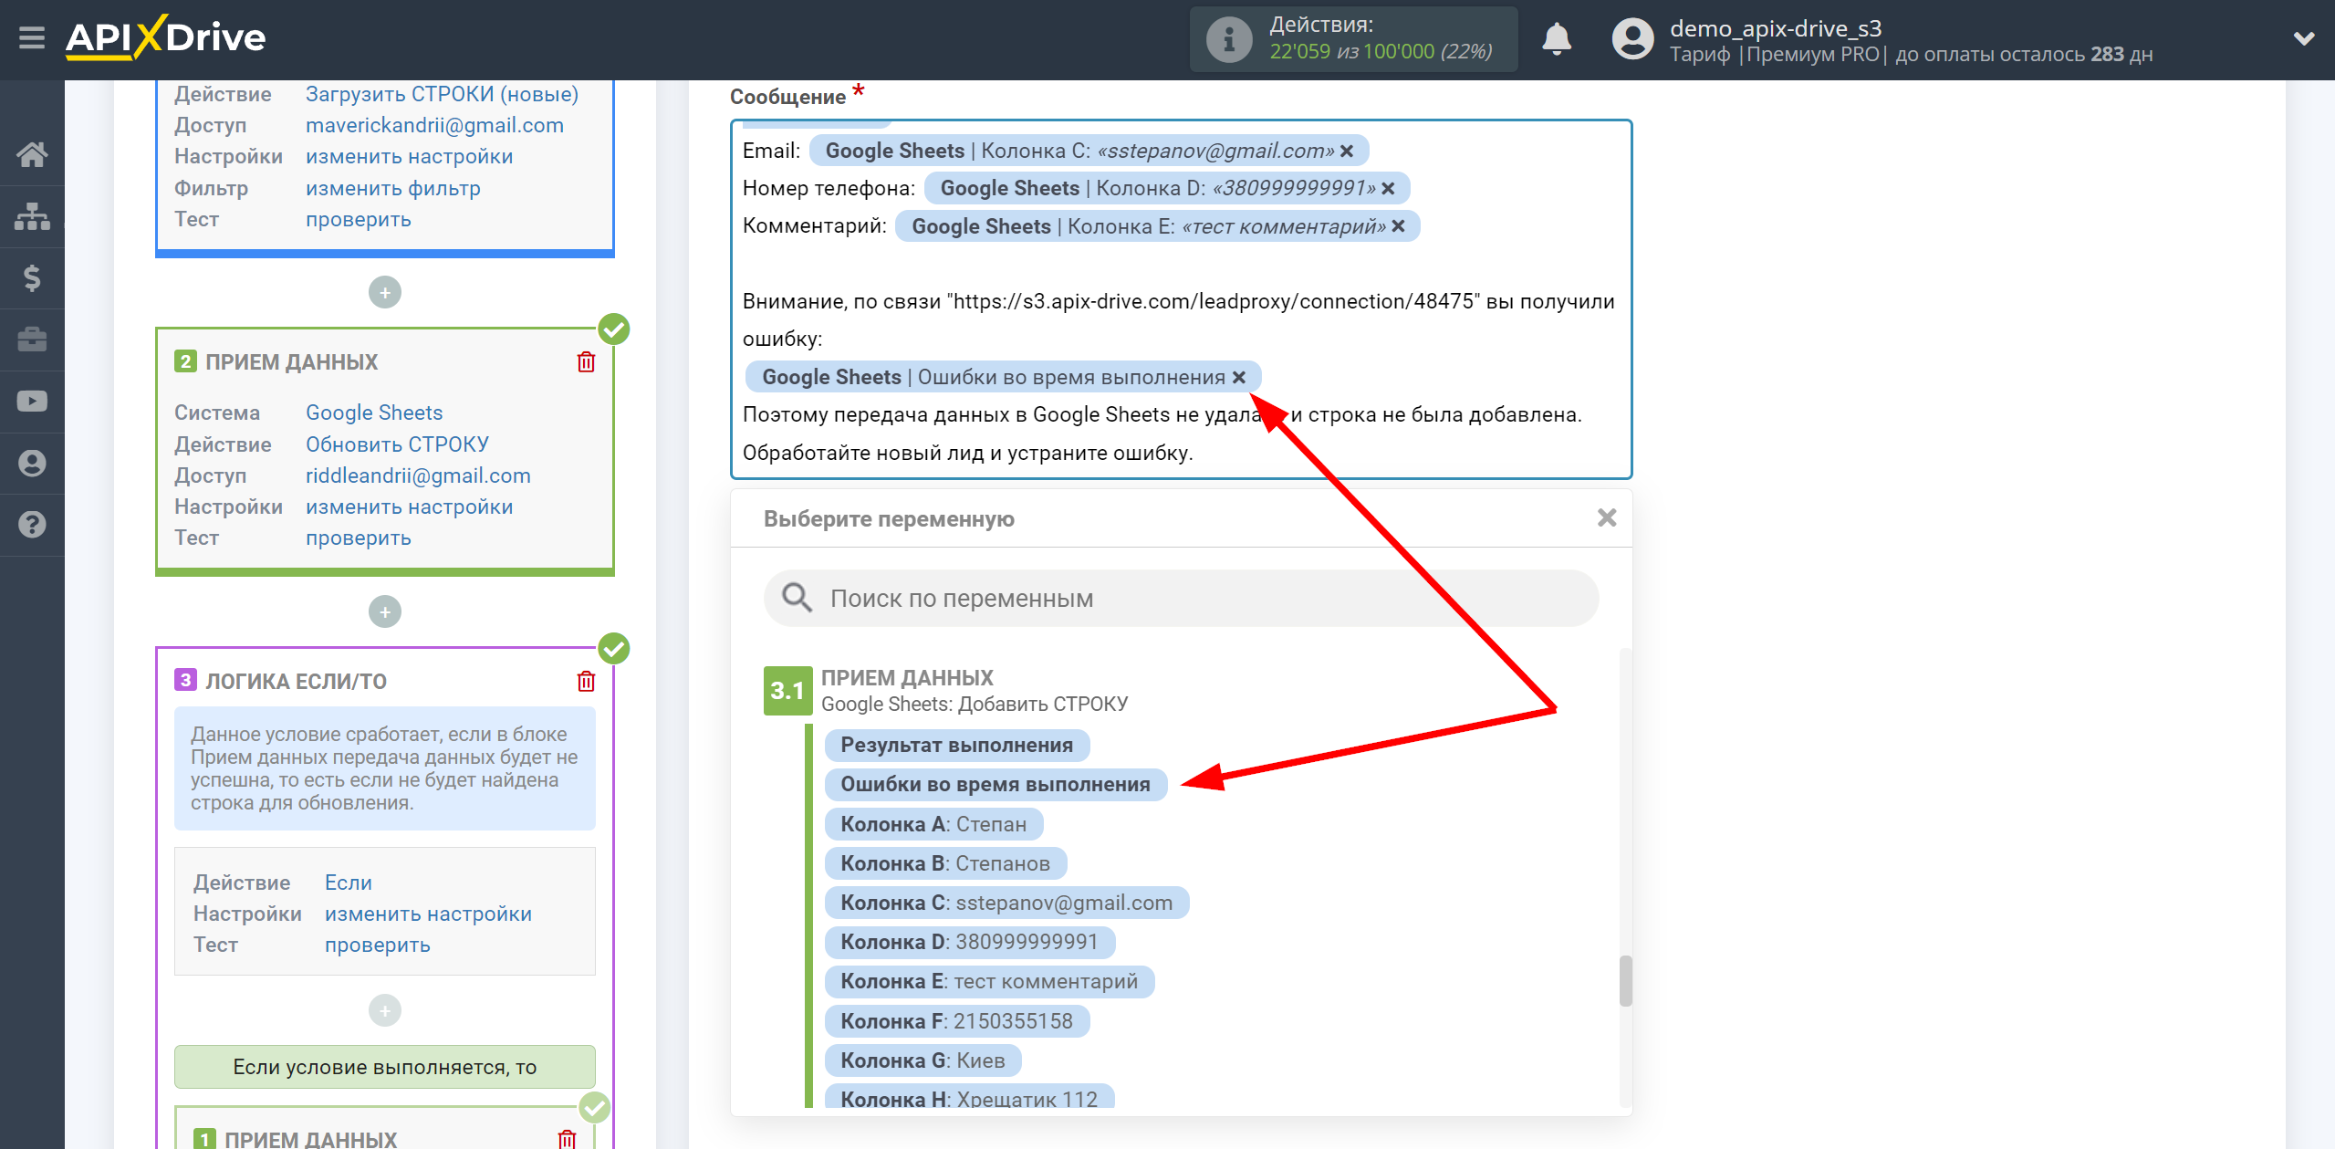
Task: Click проверить in block 2
Action: (358, 538)
